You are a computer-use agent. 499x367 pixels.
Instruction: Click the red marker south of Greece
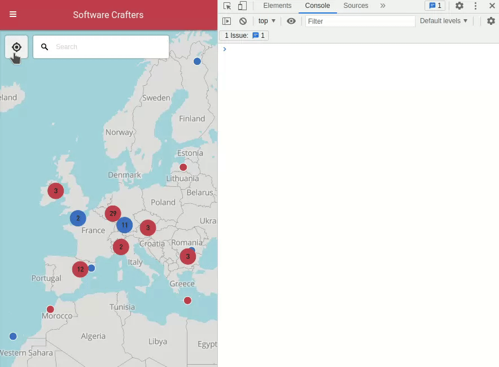(x=188, y=300)
